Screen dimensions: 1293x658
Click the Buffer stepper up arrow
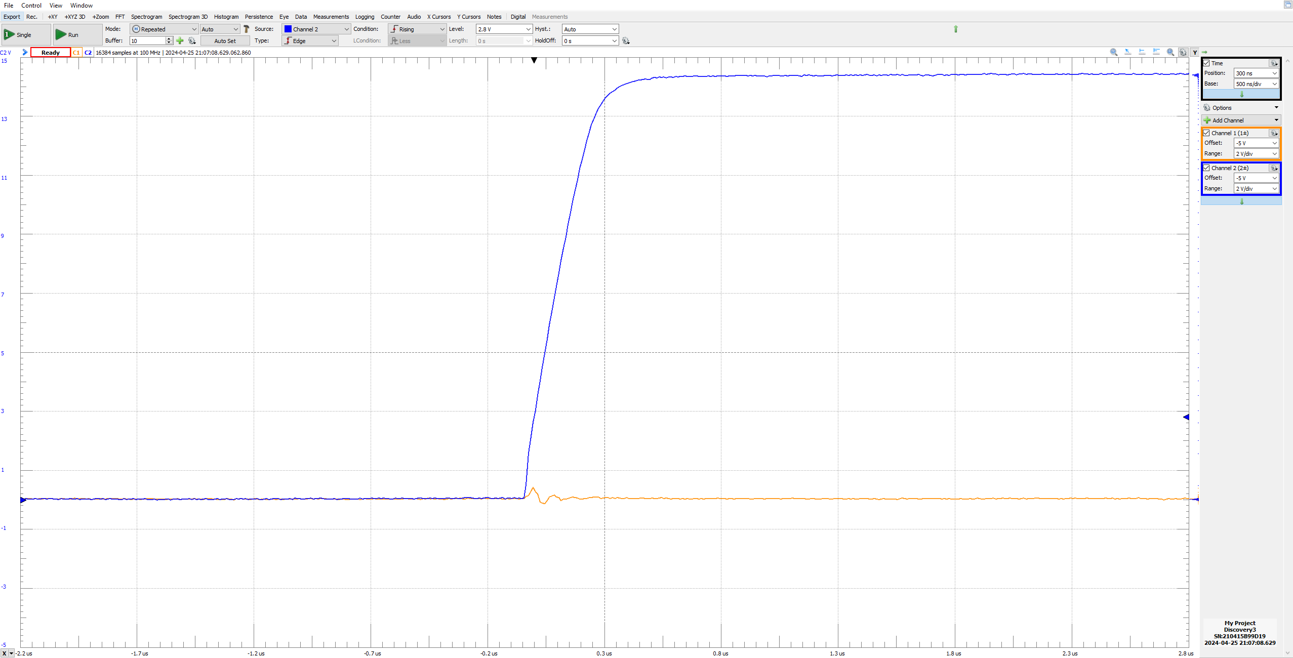(169, 38)
